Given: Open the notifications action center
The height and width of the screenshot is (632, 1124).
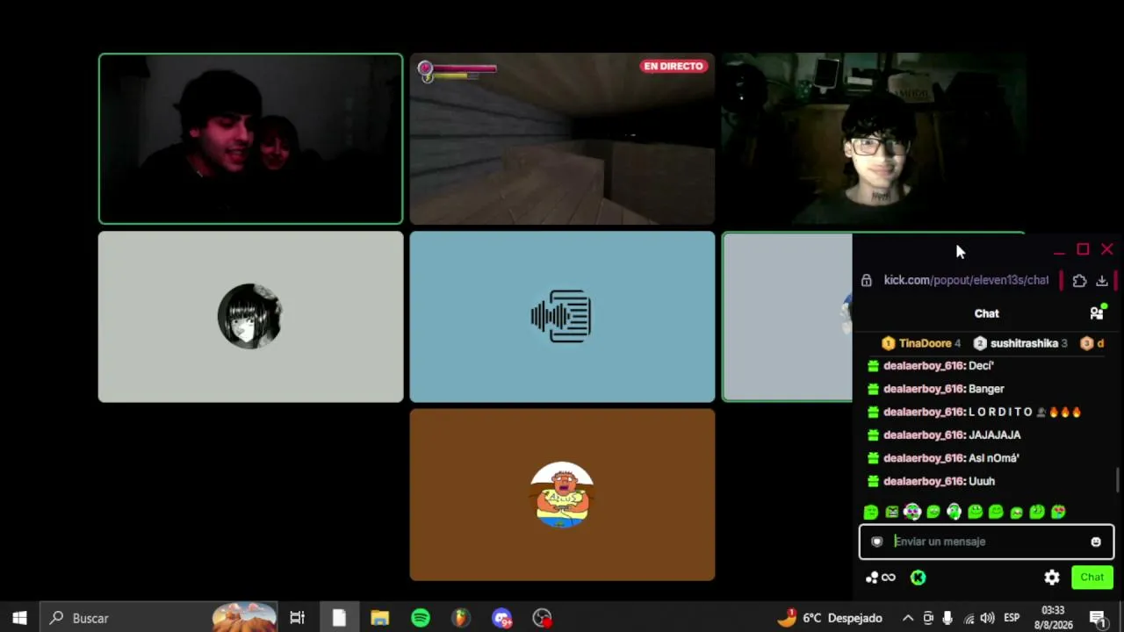Looking at the screenshot, I should tap(1098, 618).
